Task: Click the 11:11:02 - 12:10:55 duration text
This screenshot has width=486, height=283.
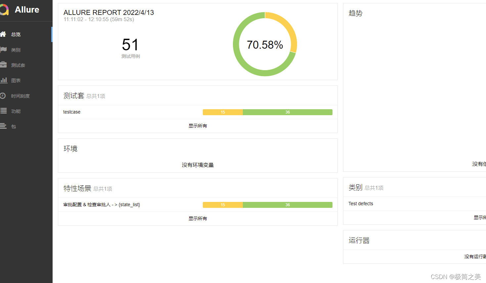Action: click(x=99, y=20)
